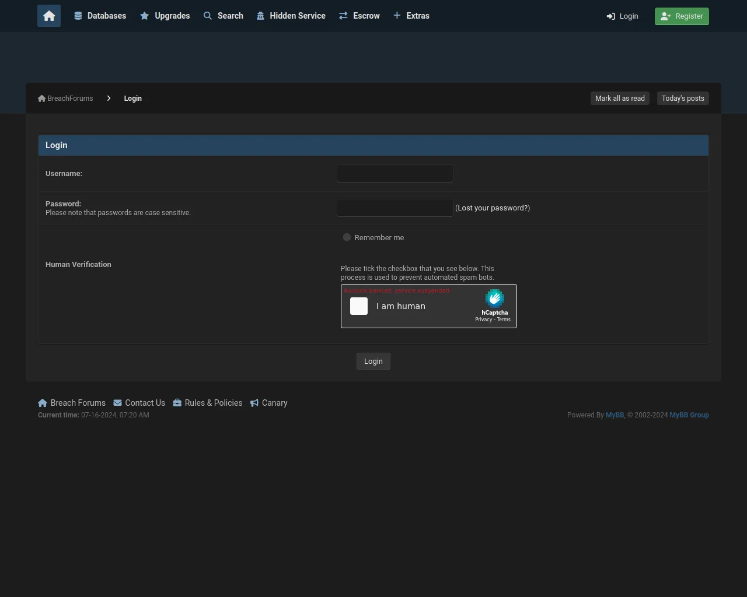This screenshot has width=747, height=597.
Task: Click the Canary footer link
Action: (275, 403)
